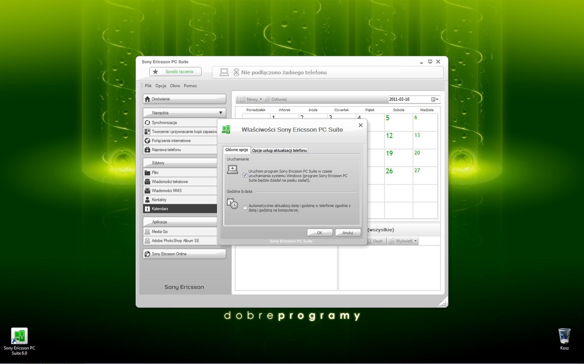
Task: Select the Kalendarz editor
Action: (x=180, y=209)
